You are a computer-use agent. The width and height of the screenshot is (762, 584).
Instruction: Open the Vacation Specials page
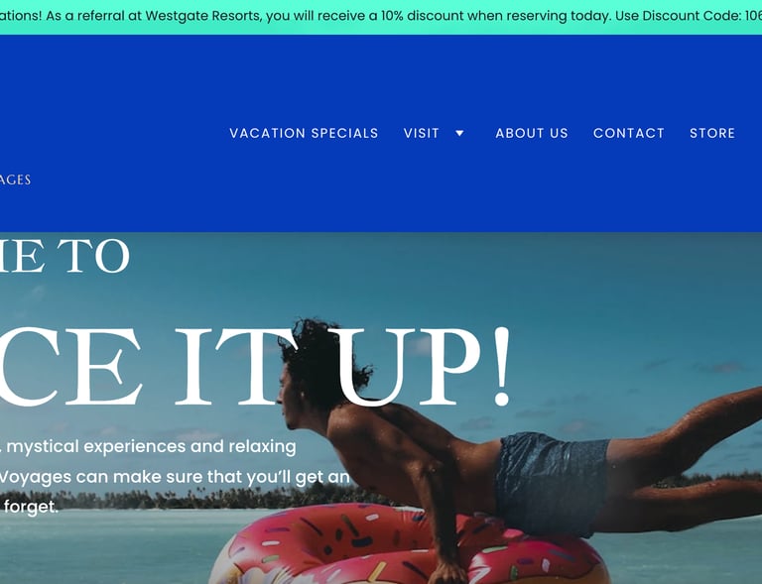click(304, 133)
